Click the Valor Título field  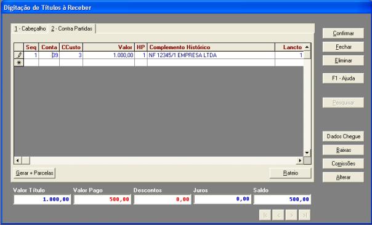click(42, 199)
